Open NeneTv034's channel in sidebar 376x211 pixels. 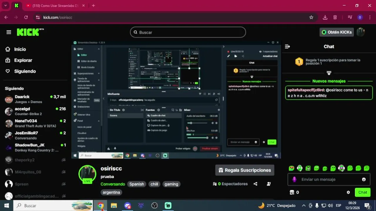[35, 123]
